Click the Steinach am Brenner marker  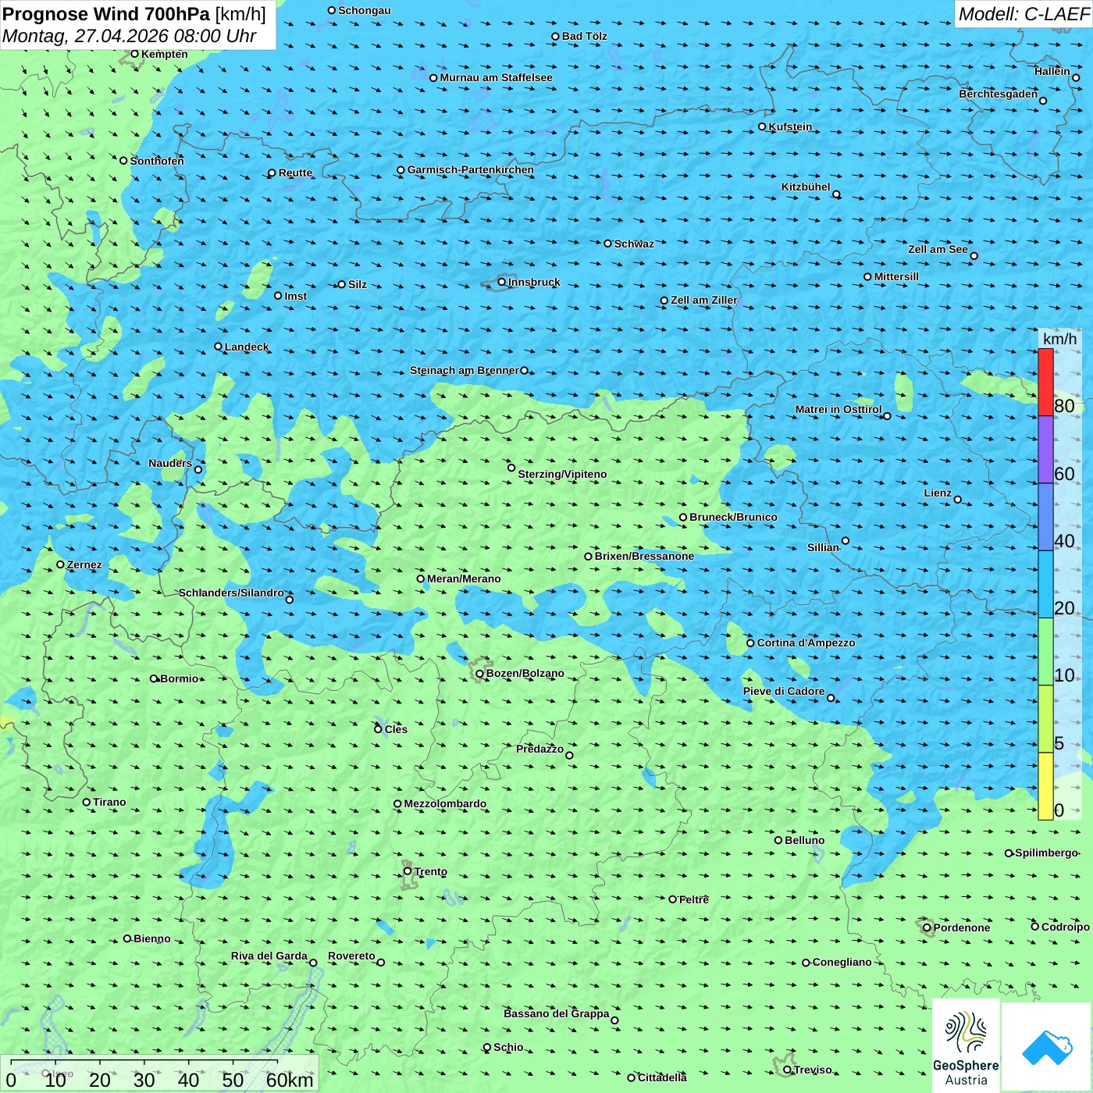[524, 371]
